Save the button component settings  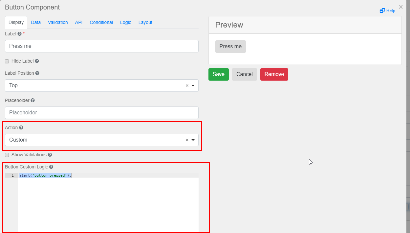[x=218, y=74]
